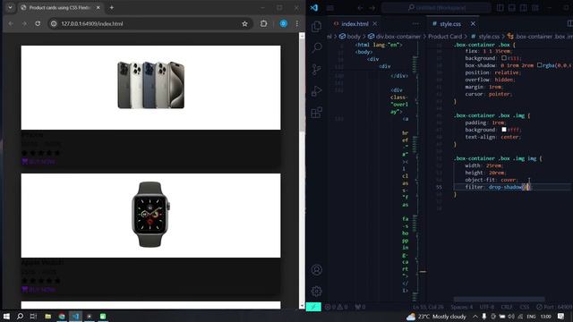Click the Chrome address bar URL
The image size is (573, 322).
[x=92, y=24]
